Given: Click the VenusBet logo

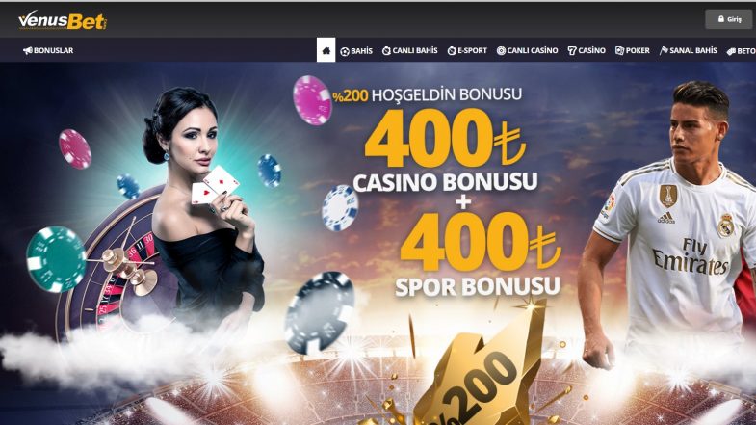Looking at the screenshot, I should pyautogui.click(x=63, y=20).
